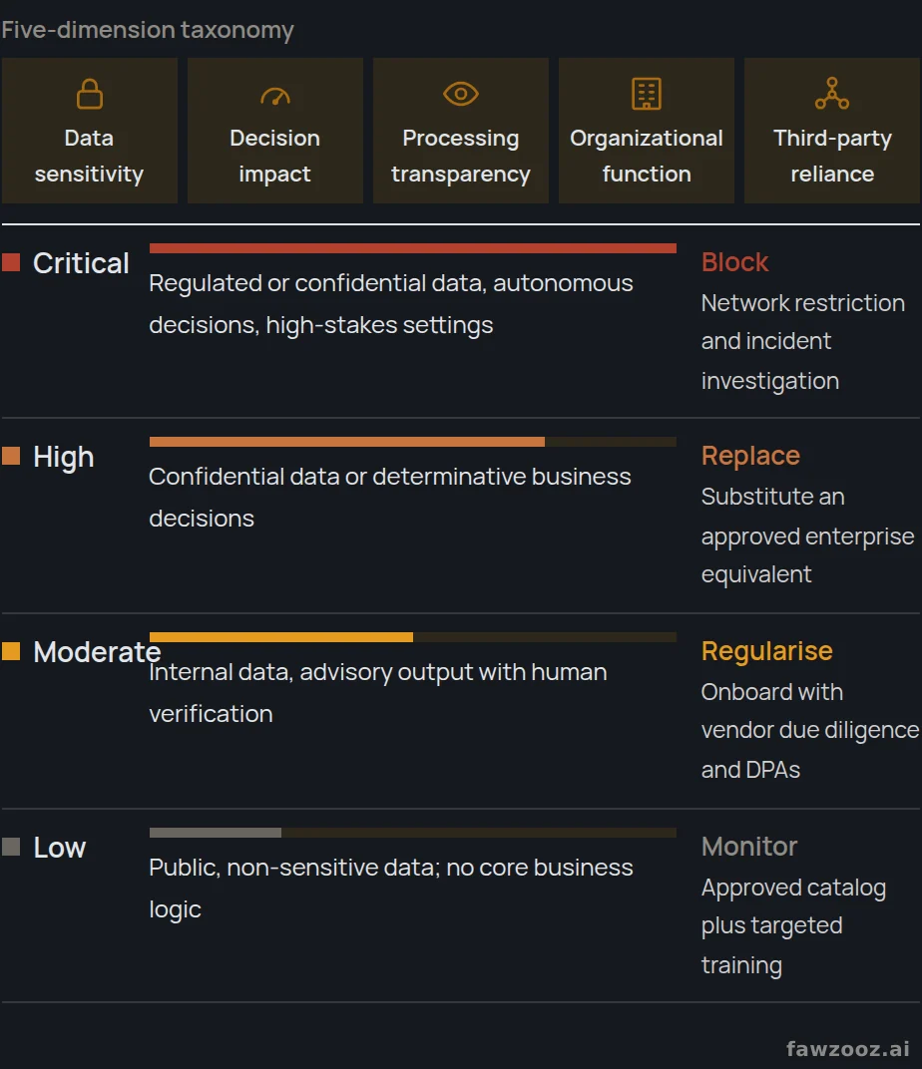Viewport: 922px width, 1069px height.
Task: Click the gray Monitor action title
Action: pyautogui.click(x=748, y=847)
